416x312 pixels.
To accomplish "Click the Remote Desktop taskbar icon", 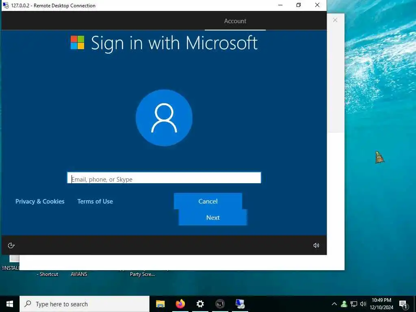I will (240, 304).
